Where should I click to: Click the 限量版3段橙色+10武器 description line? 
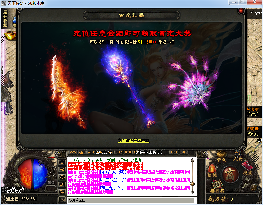pos(132,42)
